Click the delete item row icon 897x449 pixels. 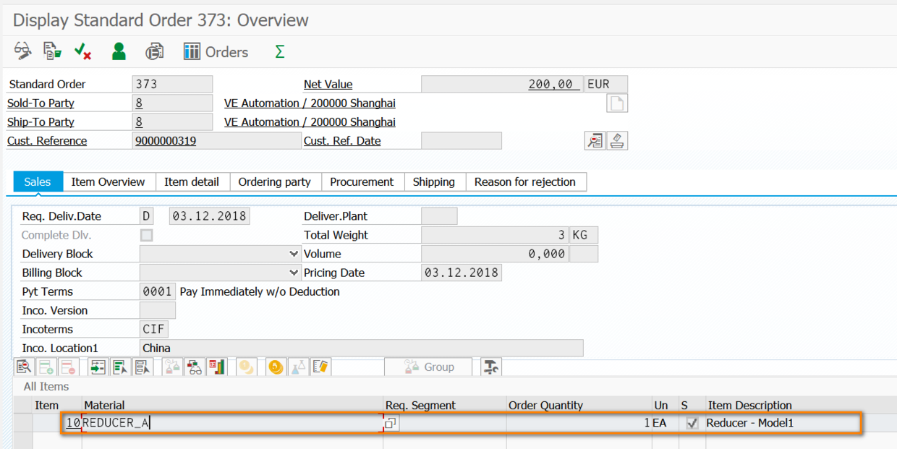(68, 367)
